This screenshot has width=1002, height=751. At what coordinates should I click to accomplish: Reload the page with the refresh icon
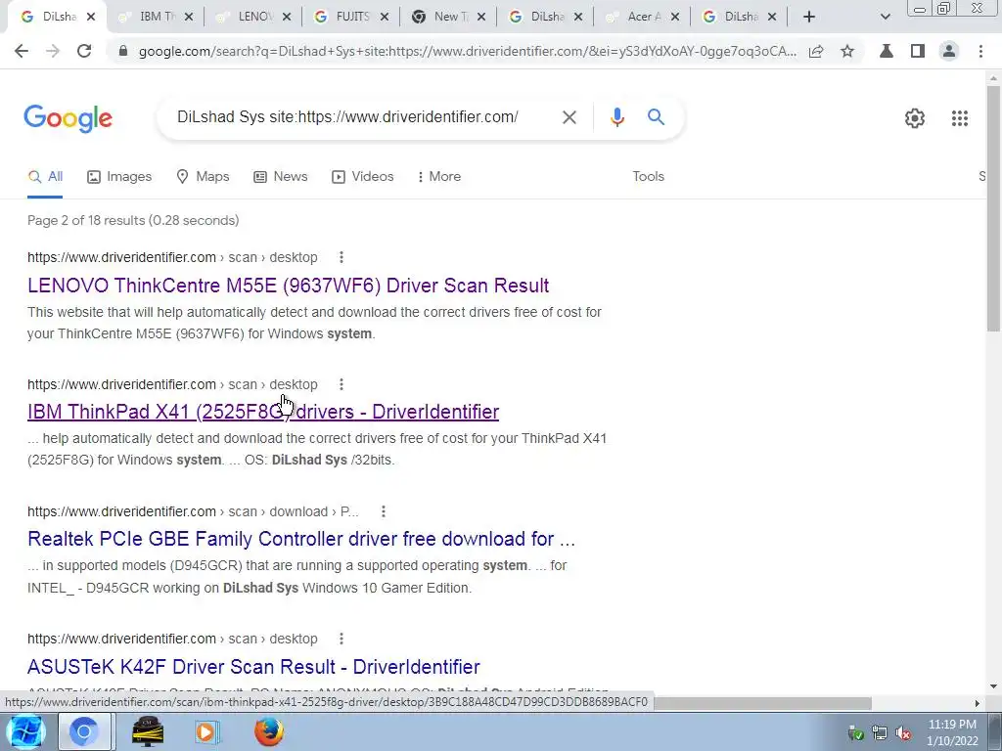pos(84,51)
